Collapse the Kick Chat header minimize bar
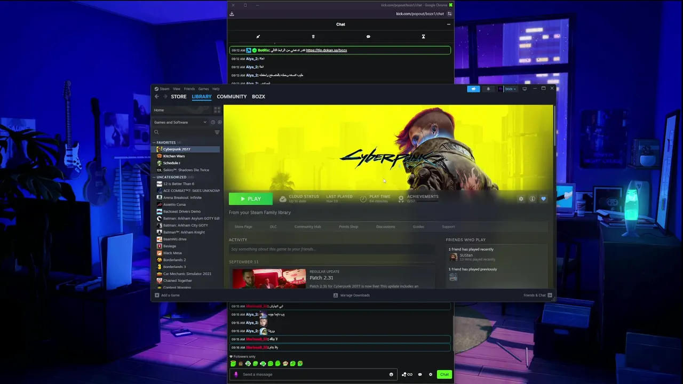This screenshot has height=384, width=683. pyautogui.click(x=448, y=24)
